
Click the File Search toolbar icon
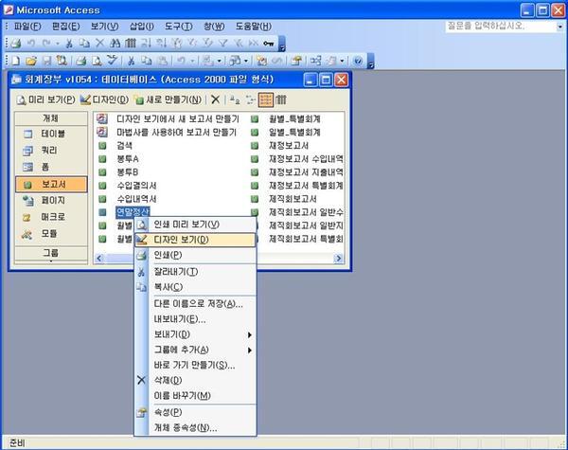point(62,61)
